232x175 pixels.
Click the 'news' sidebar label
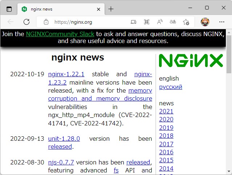tap(166, 103)
